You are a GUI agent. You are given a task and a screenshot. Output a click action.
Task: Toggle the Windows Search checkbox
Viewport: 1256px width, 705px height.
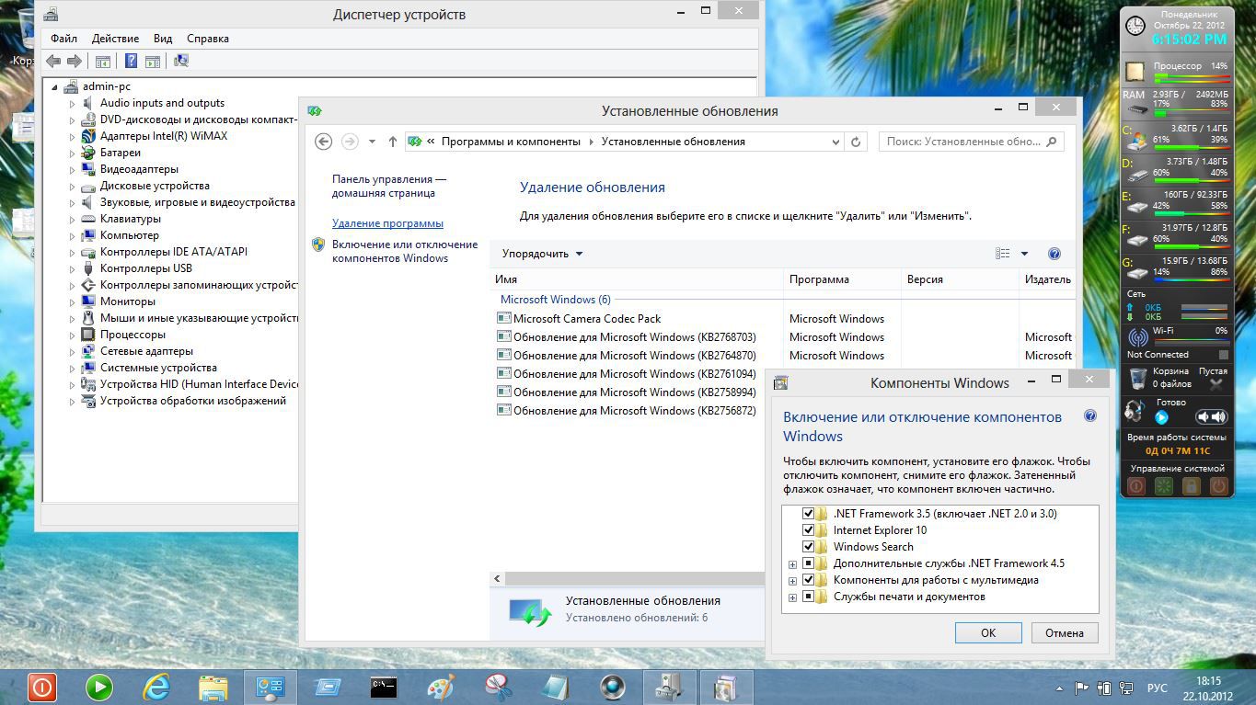[x=809, y=547]
